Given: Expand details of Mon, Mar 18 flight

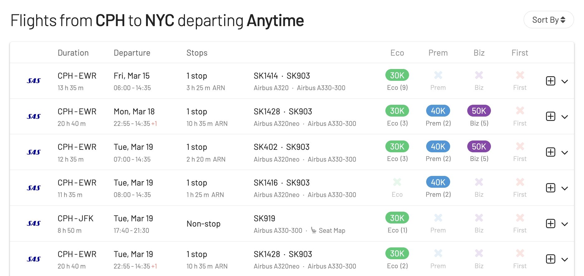Looking at the screenshot, I should pyautogui.click(x=565, y=117).
